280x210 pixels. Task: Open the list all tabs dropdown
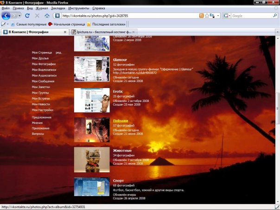point(277,32)
